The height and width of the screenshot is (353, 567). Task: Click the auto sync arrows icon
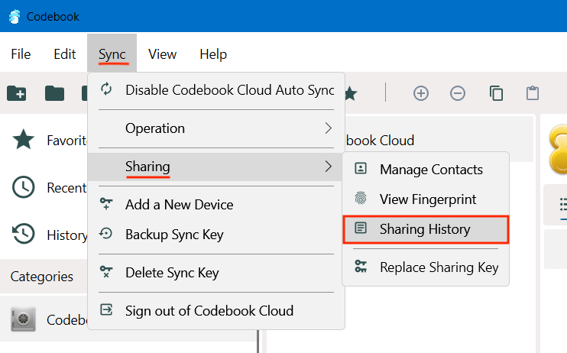pyautogui.click(x=106, y=89)
